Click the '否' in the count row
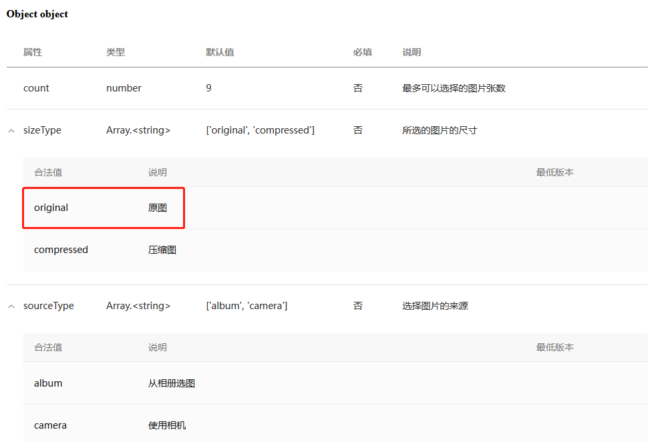 pos(358,88)
